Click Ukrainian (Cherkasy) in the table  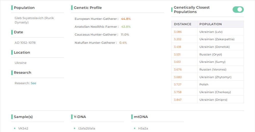pos(215,92)
